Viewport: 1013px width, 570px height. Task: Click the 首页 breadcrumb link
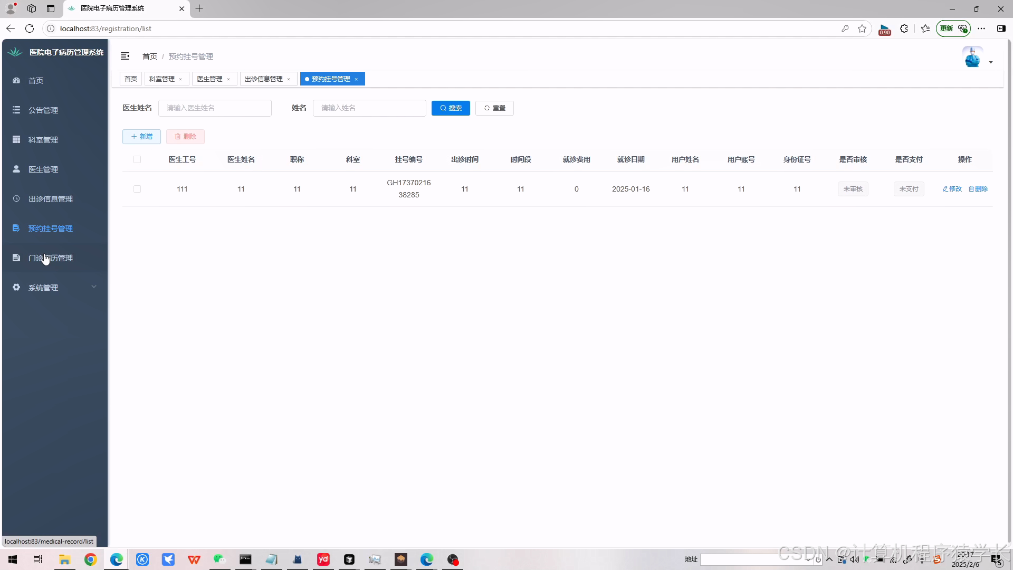pos(150,56)
